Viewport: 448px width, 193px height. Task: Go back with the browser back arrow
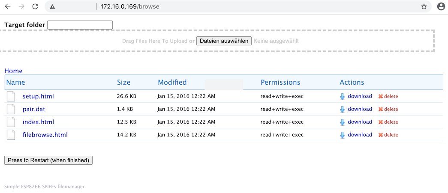8,6
